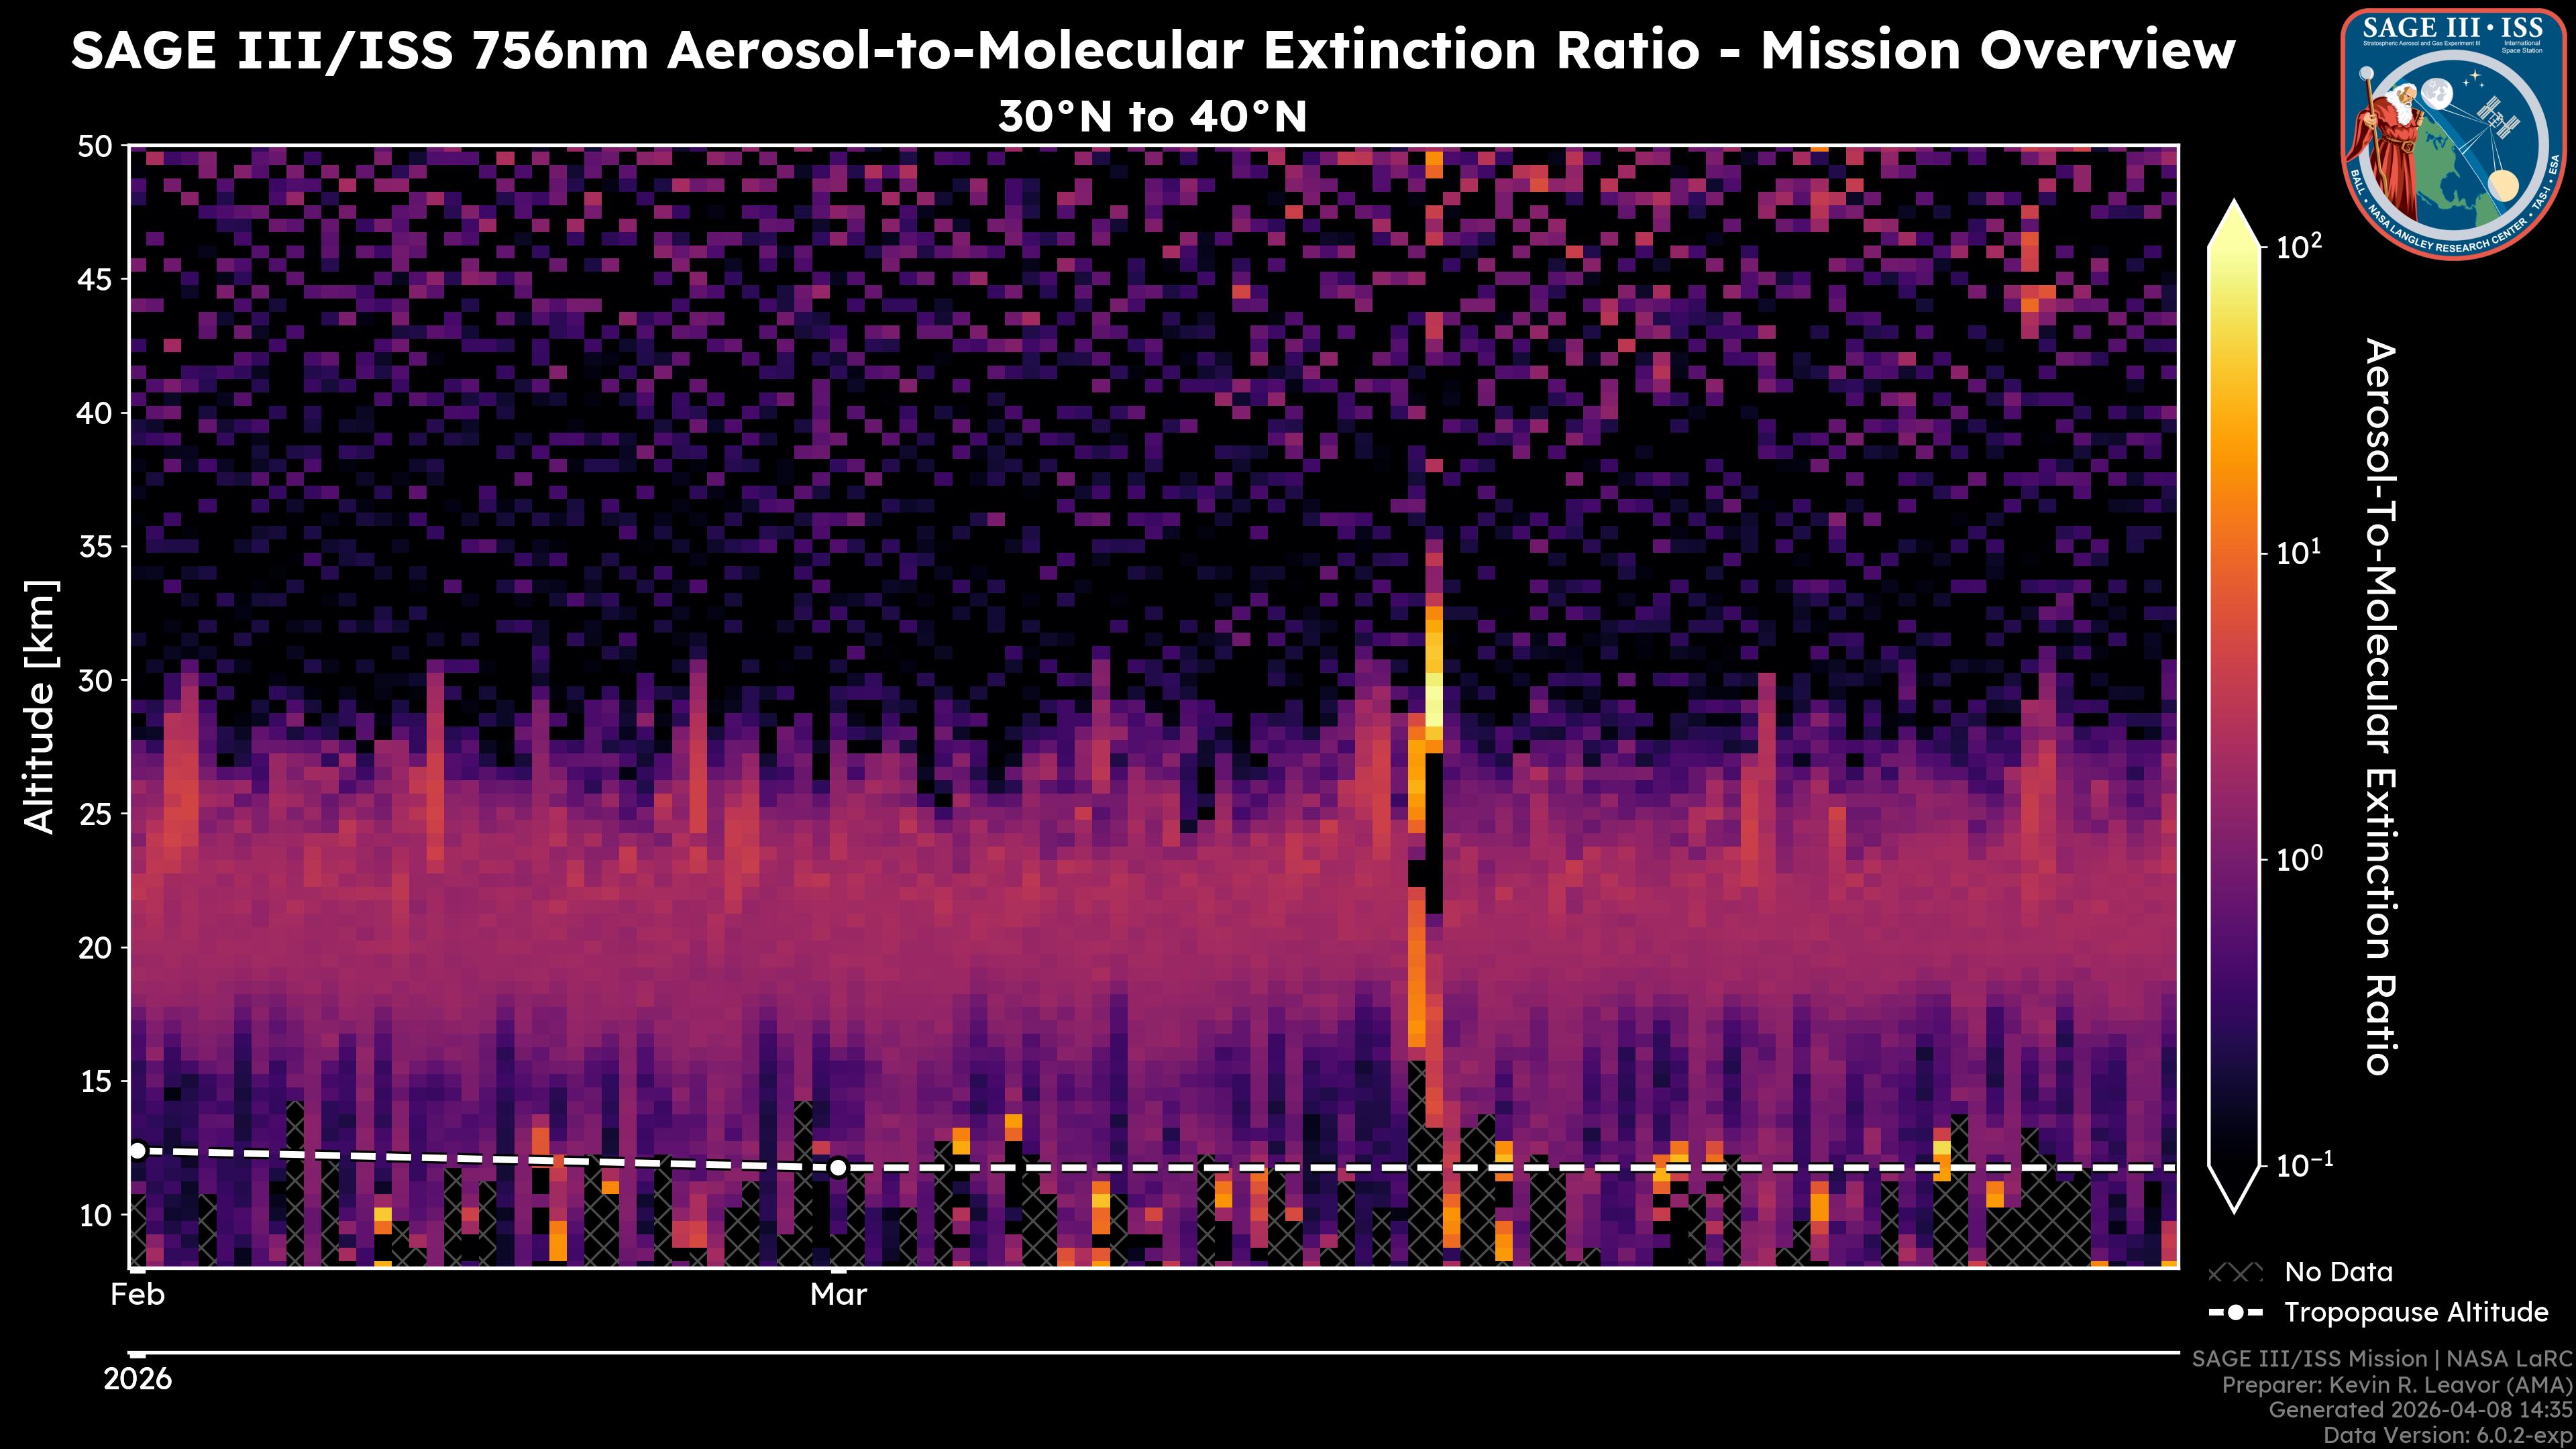Screen dimensions: 2576x1449
Task: Click the 30 km altitude tick label
Action: tap(95, 681)
